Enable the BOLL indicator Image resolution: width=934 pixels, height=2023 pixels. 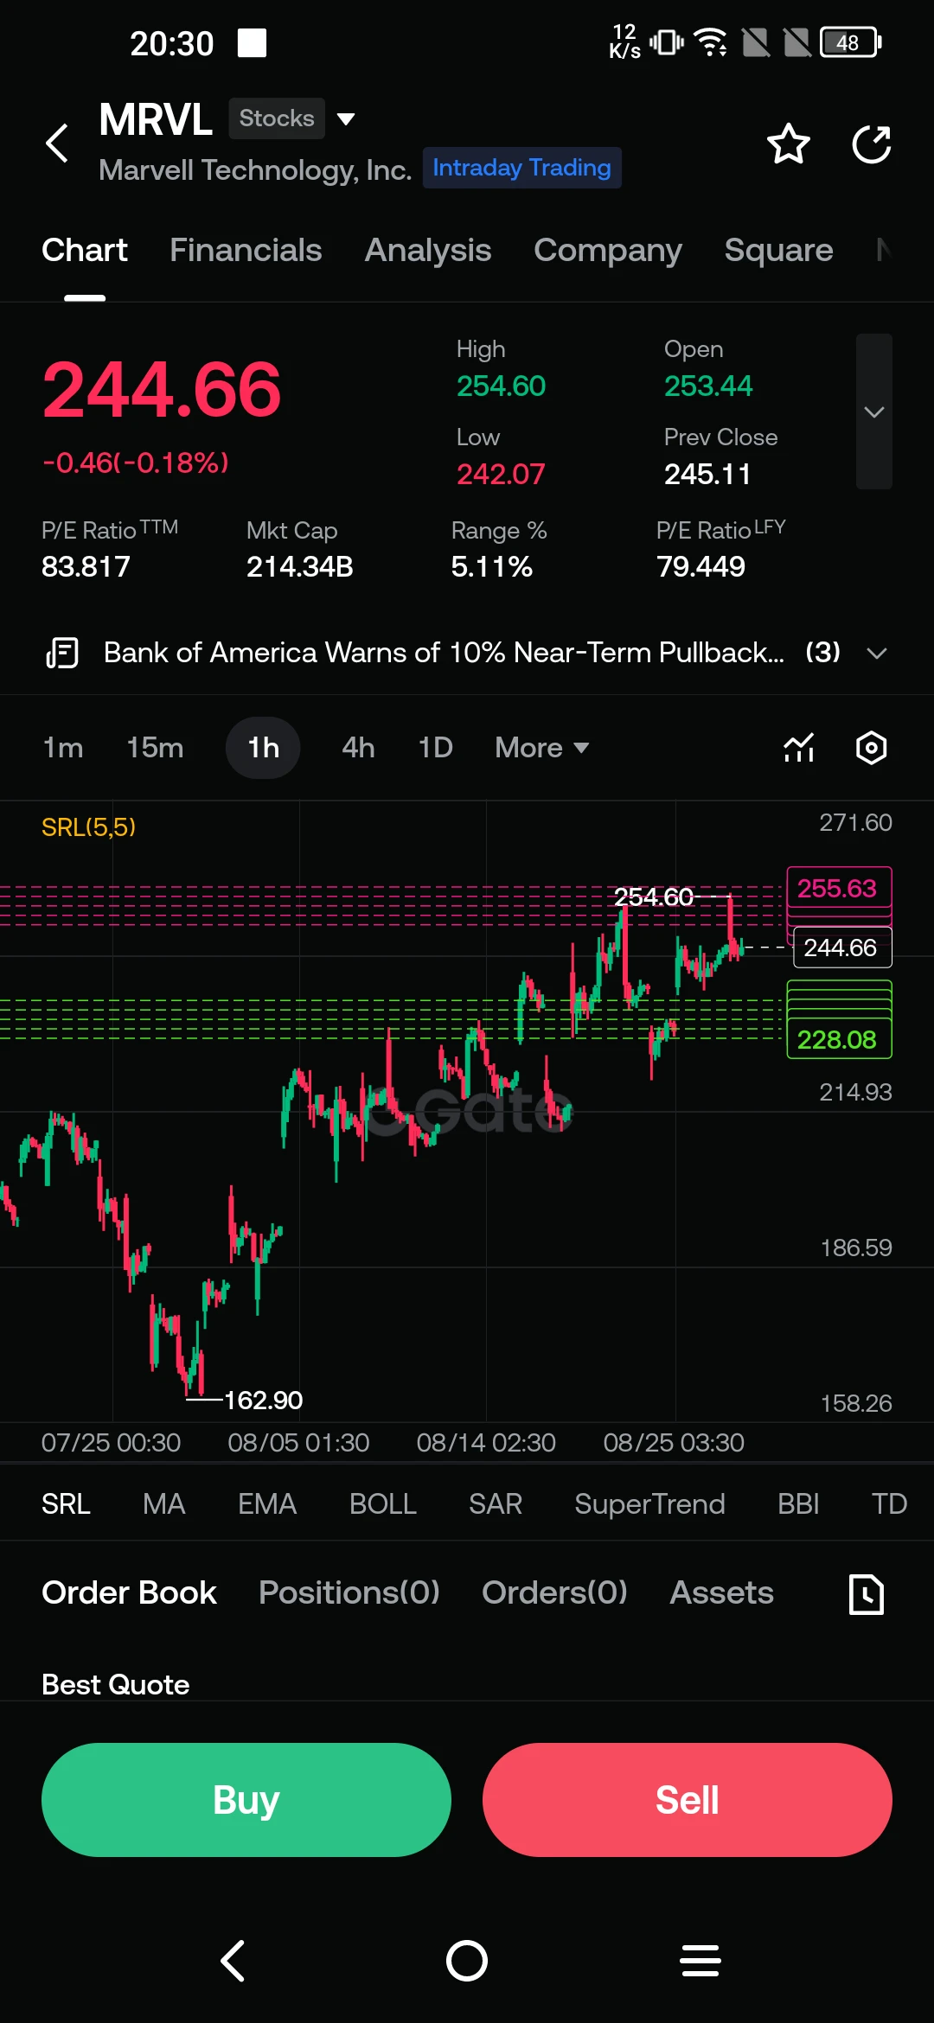(383, 1504)
